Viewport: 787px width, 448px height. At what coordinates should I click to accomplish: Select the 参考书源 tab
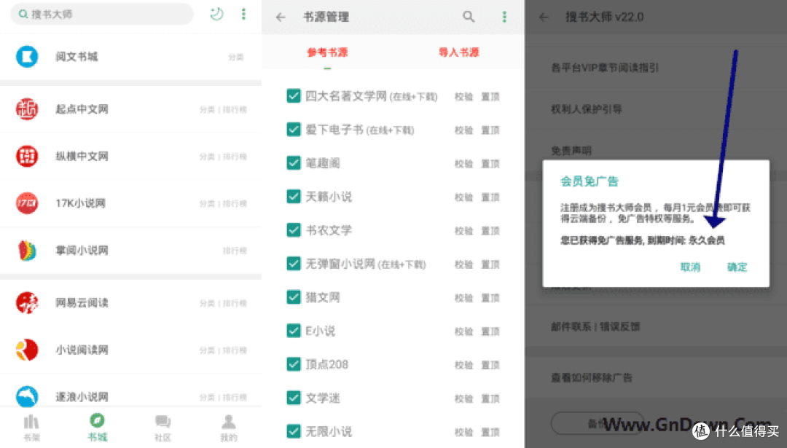pos(327,52)
